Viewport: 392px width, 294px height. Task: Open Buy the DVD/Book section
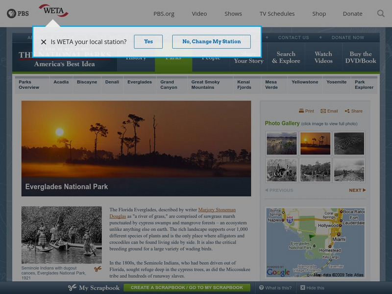tap(361, 57)
